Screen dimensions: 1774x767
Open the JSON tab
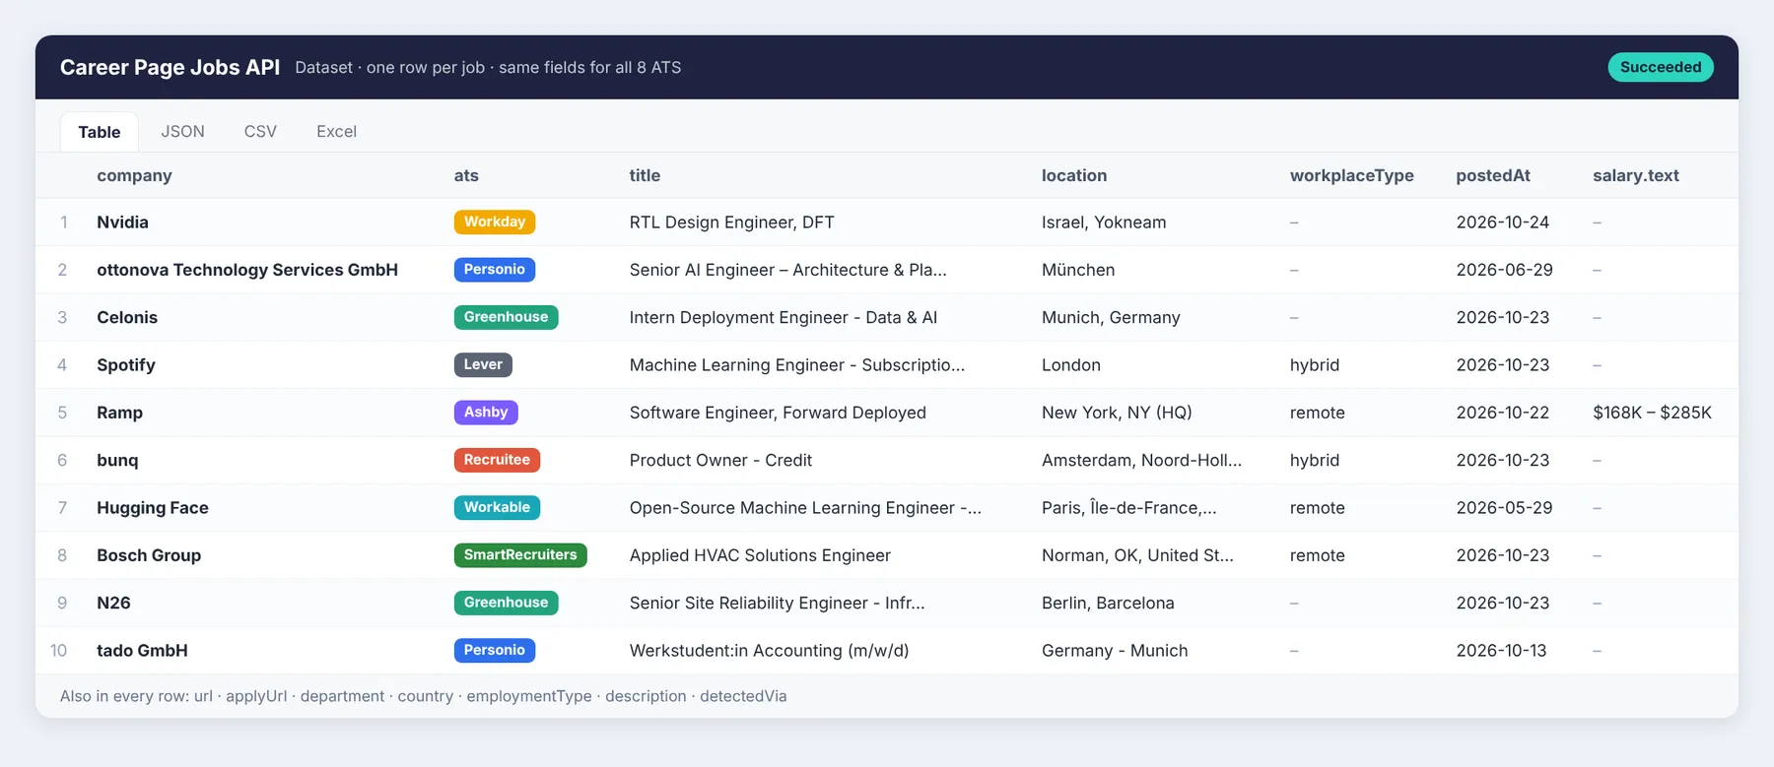(182, 131)
